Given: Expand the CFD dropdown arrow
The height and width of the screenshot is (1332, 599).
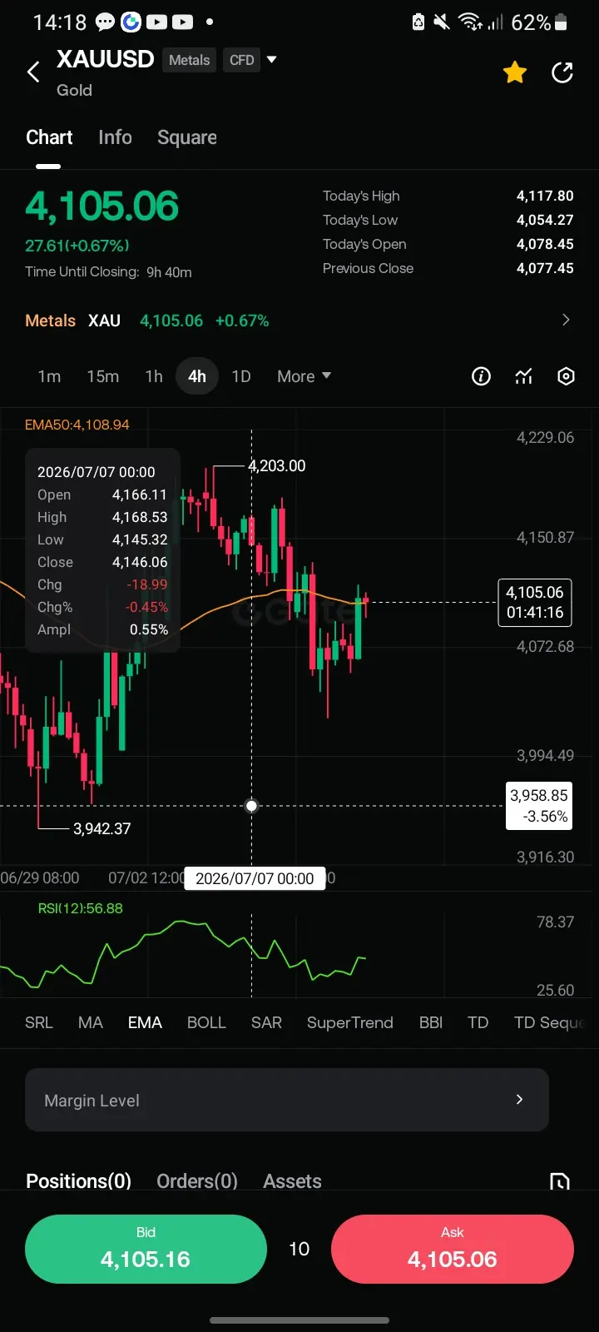Looking at the screenshot, I should point(271,60).
